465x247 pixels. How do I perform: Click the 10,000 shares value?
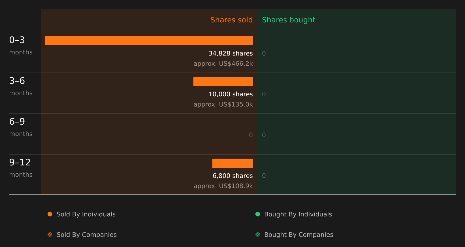tap(231, 94)
